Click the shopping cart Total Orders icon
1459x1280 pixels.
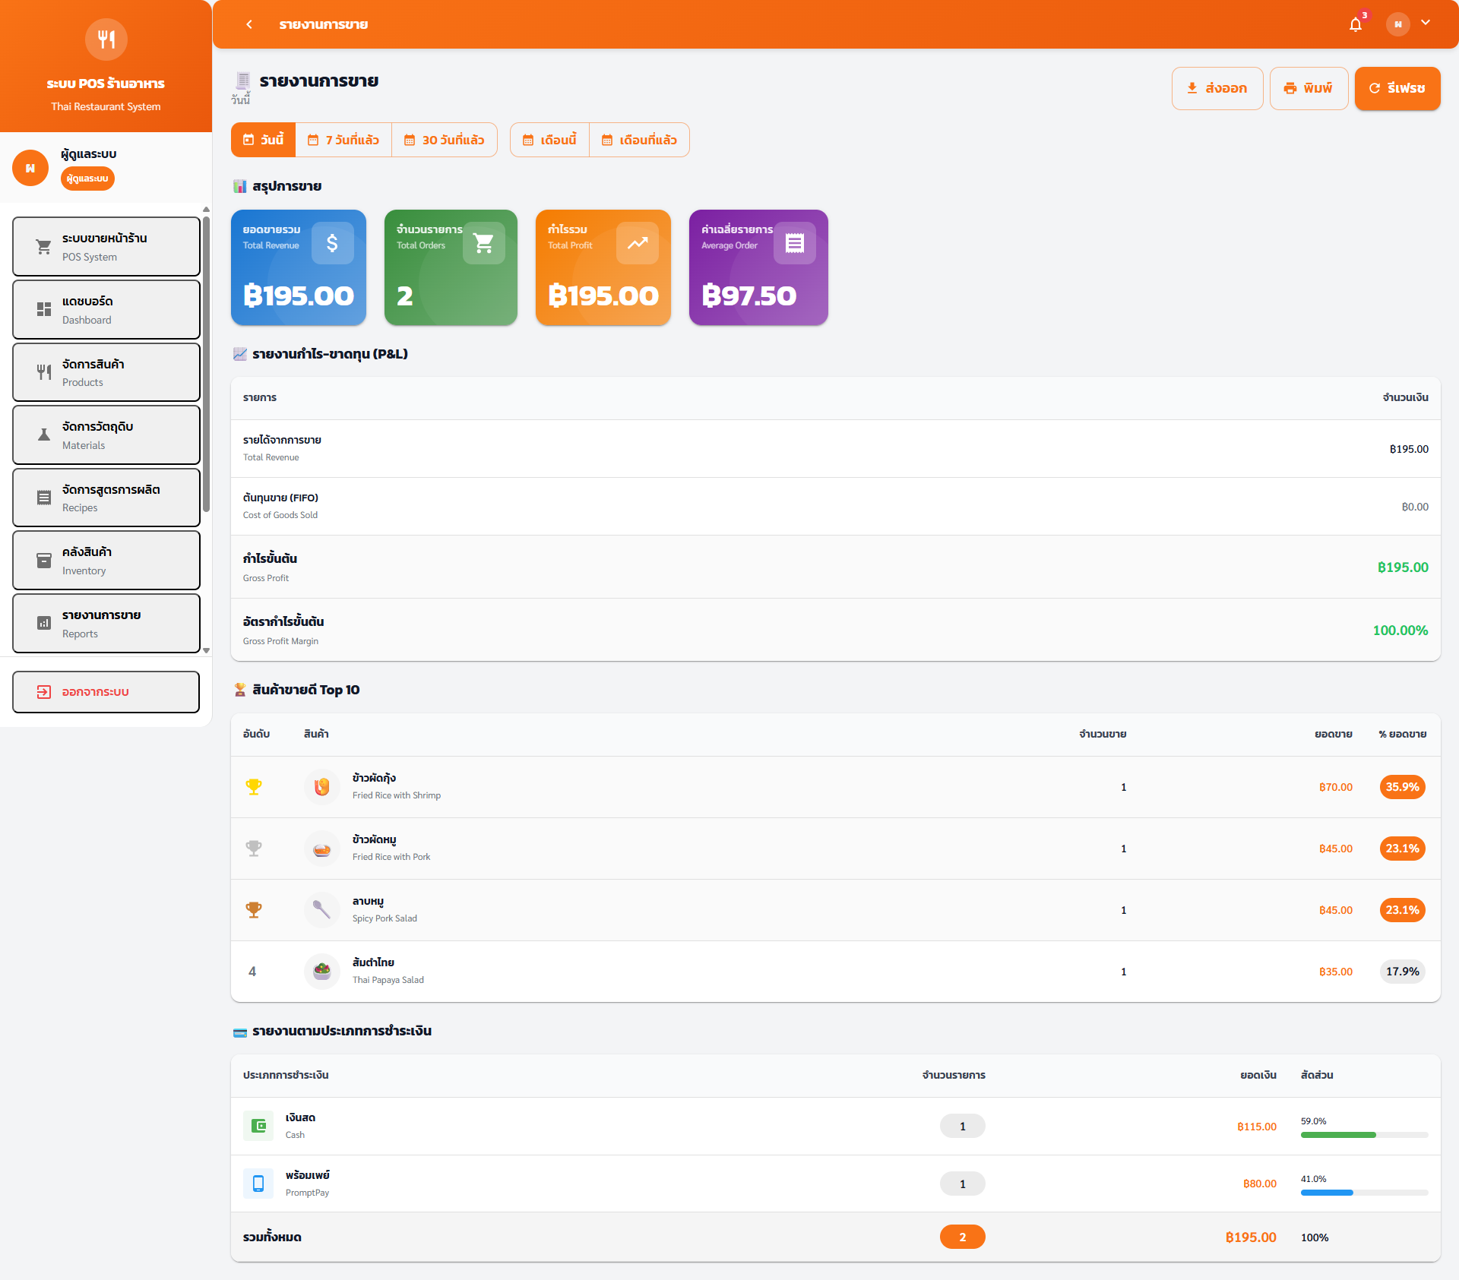pos(483,243)
